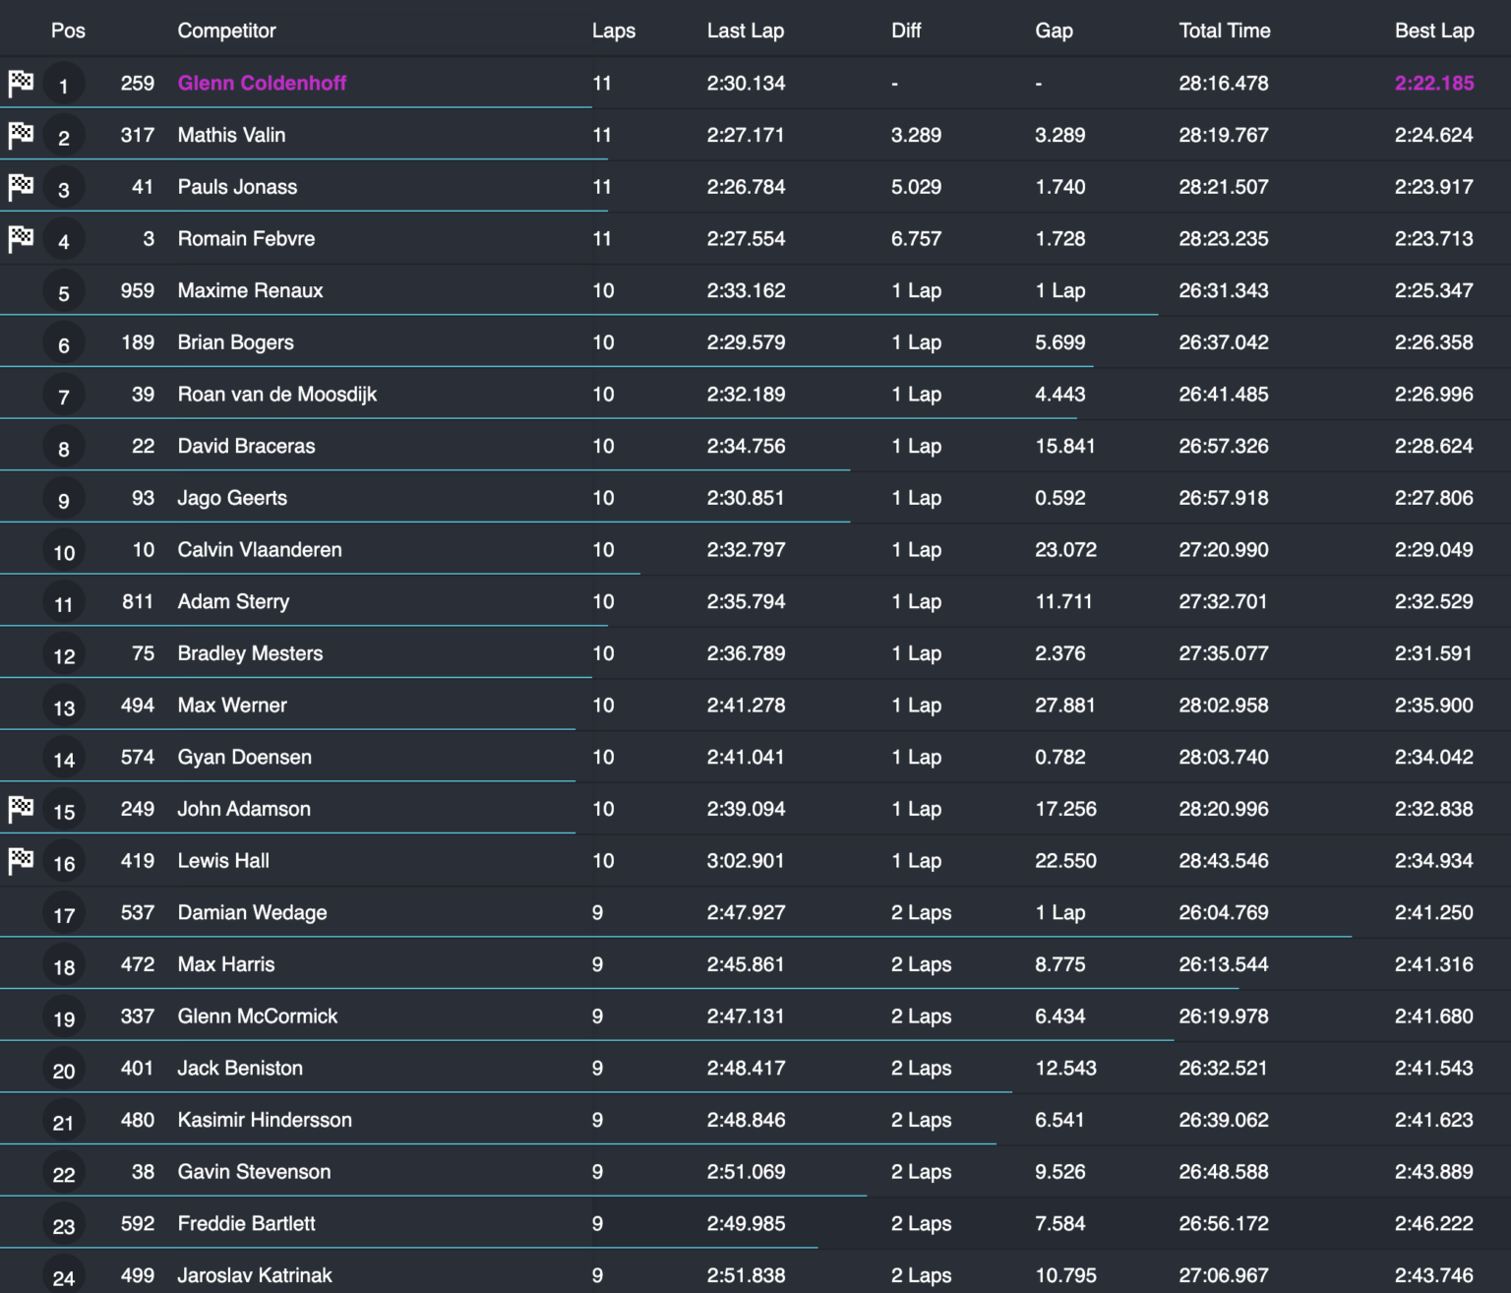Click the Gap column header
This screenshot has height=1293, width=1511.
(x=1054, y=31)
